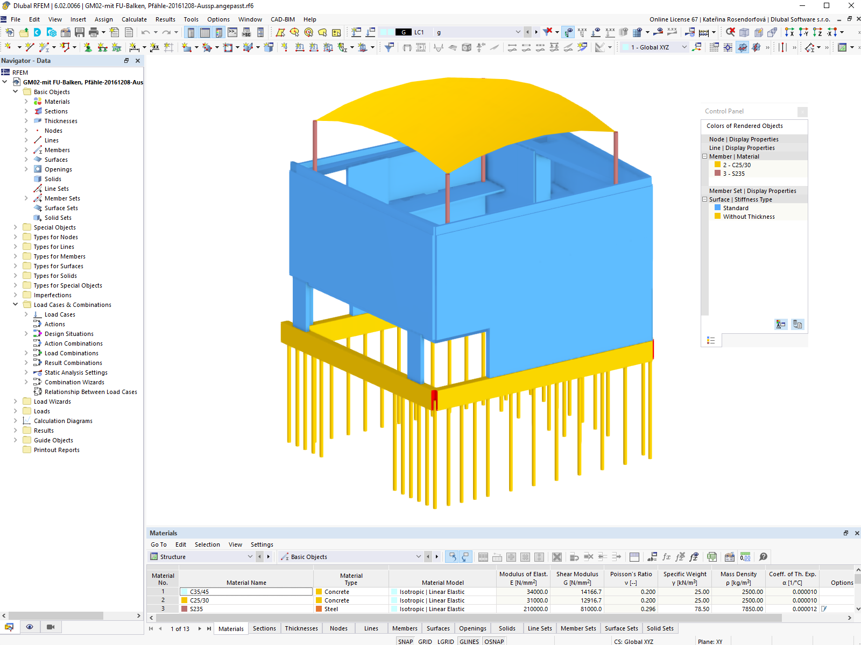Screen dimensions: 861x645
Task: Collapse the Load Cases & Combinations tree node
Action: (15, 304)
